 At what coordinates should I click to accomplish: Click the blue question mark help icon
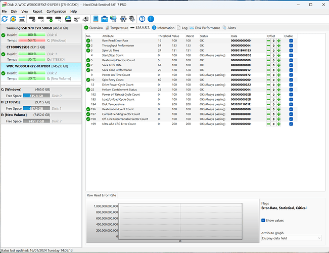tap(143, 19)
